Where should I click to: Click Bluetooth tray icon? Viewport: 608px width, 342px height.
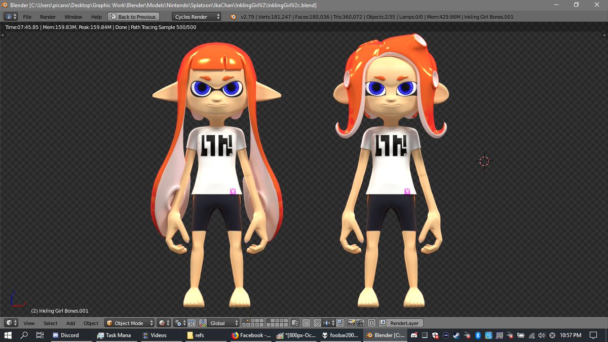click(x=478, y=335)
